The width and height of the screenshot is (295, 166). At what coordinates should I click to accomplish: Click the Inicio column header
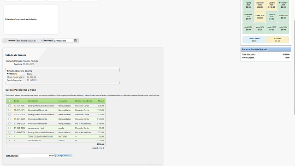pyautogui.click(x=29, y=74)
